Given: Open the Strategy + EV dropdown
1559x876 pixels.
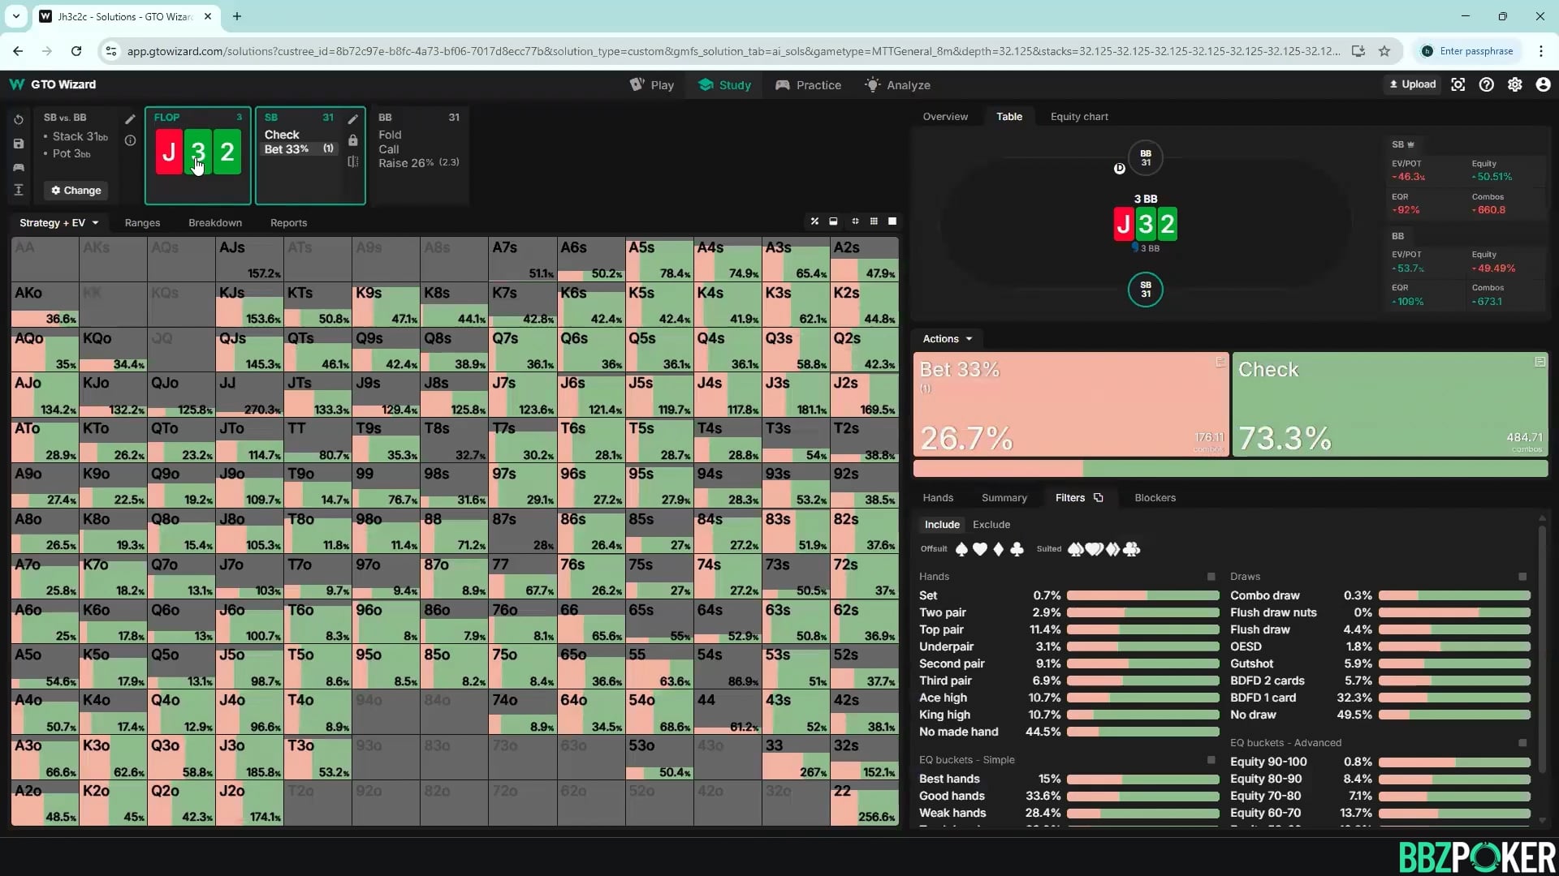Looking at the screenshot, I should pos(58,222).
